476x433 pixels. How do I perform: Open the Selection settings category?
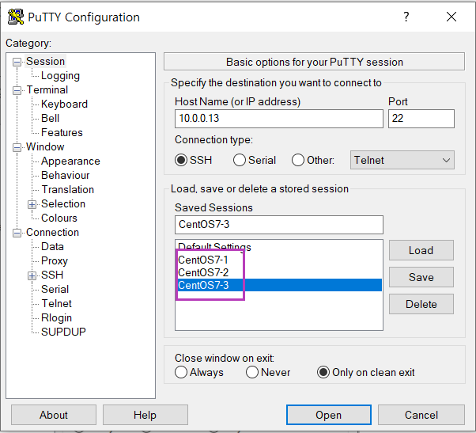63,204
